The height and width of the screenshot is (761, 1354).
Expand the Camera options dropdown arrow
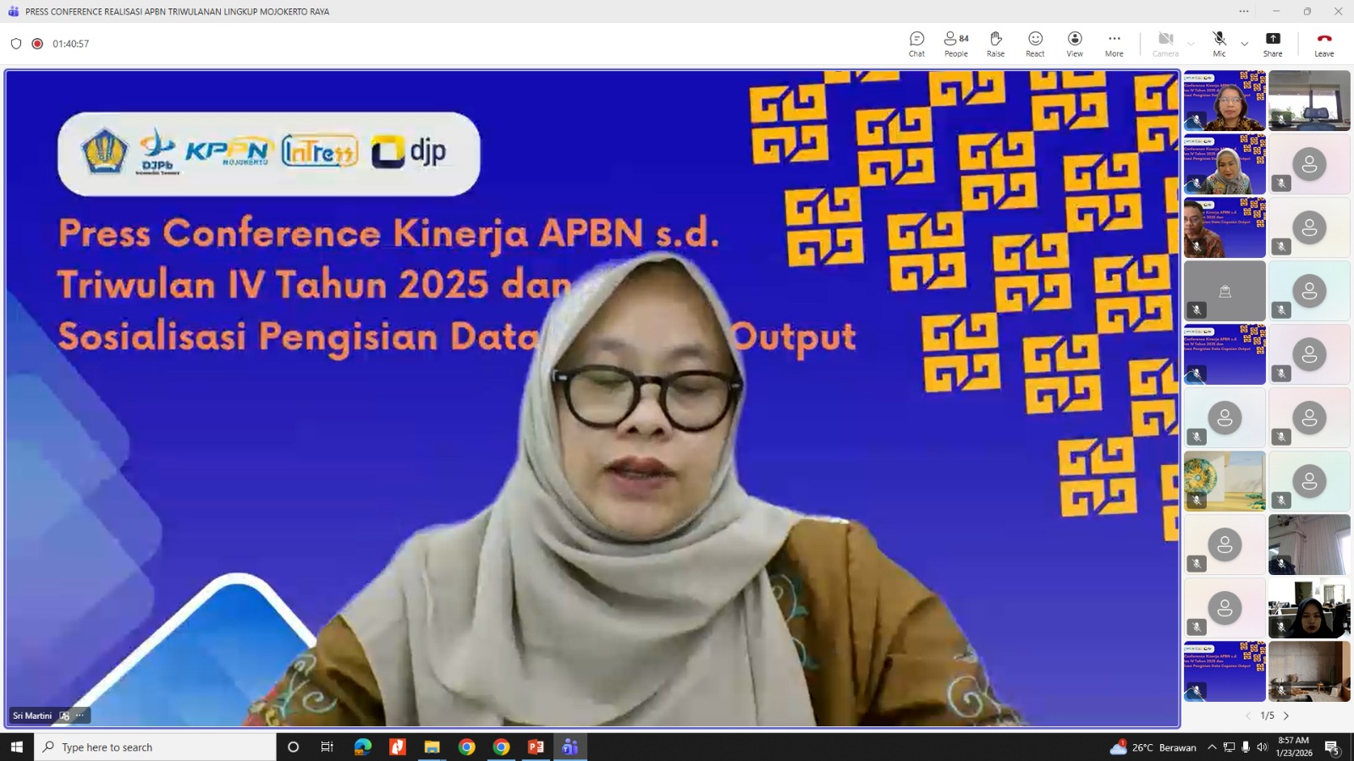click(1191, 44)
